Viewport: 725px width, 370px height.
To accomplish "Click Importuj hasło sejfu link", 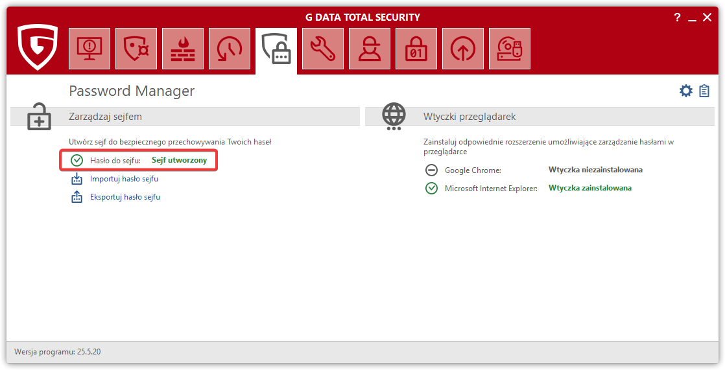I will click(124, 179).
